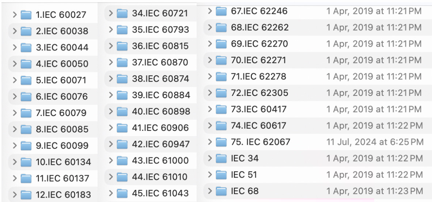Expand the 8.IEC 60085 folder chevron
The width and height of the screenshot is (432, 202).
[15, 129]
